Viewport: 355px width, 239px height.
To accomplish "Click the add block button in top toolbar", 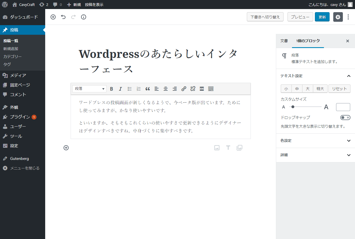I will 53,17.
